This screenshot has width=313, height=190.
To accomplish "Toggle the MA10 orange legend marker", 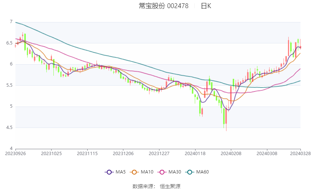I will [x=134, y=172].
